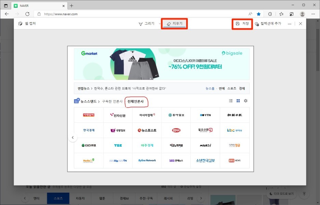Open 조선일보 press logo
The image size is (320, 205).
tap(235, 115)
